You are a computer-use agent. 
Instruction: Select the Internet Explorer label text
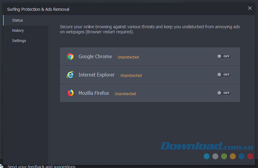[96, 75]
